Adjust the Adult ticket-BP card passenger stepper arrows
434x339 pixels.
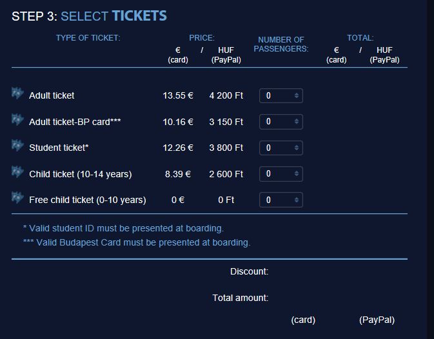(x=297, y=121)
